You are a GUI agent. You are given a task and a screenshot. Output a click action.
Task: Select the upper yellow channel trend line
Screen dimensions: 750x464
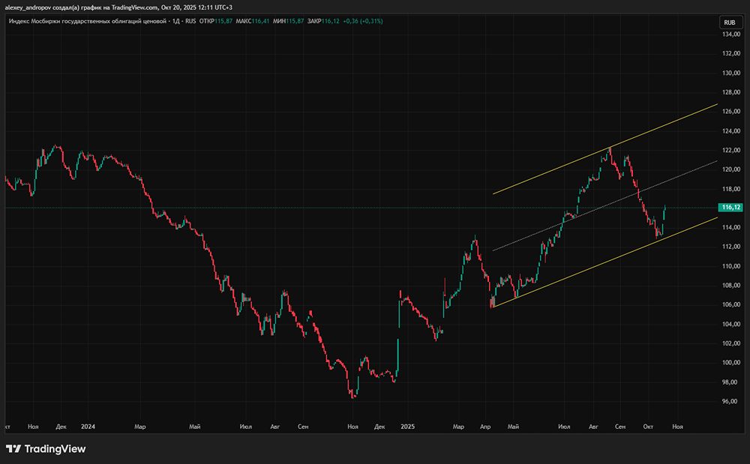coord(605,149)
